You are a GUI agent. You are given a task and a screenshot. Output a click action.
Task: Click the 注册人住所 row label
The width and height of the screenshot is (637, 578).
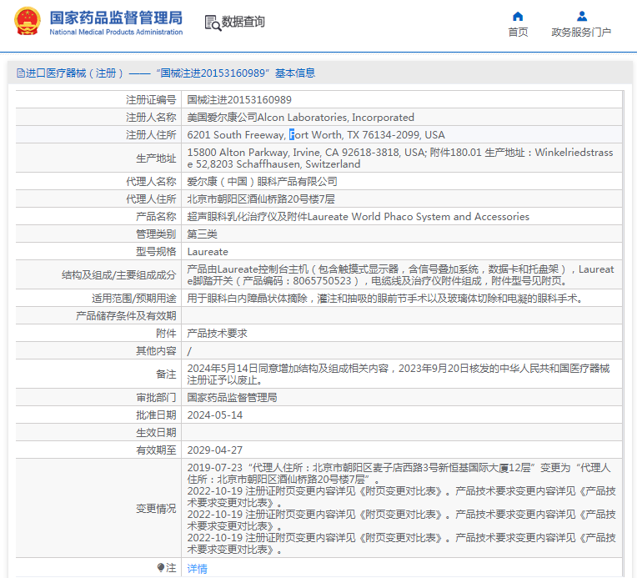point(151,135)
